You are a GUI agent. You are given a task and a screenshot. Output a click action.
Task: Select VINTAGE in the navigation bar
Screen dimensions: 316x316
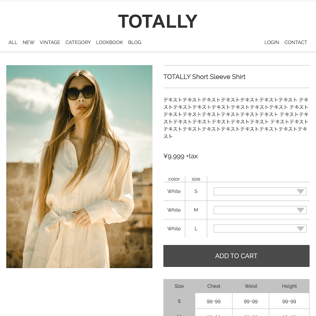[x=50, y=42]
